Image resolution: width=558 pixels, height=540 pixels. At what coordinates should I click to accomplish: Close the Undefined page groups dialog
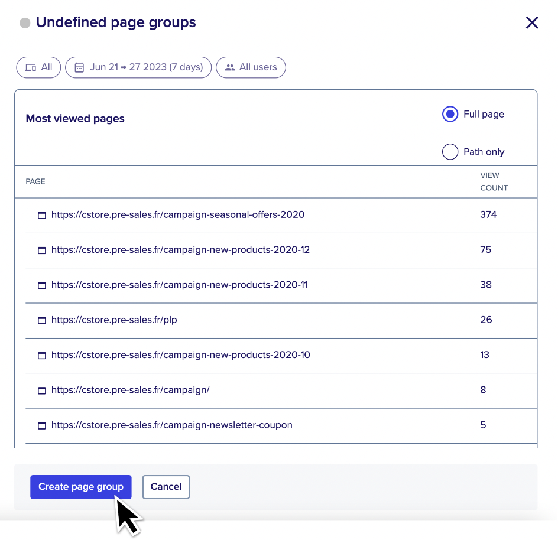coord(532,23)
